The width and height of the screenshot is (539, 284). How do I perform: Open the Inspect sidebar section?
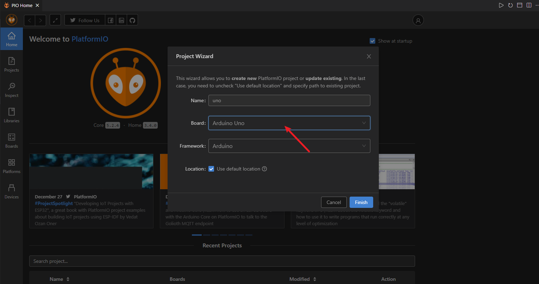coord(12,90)
